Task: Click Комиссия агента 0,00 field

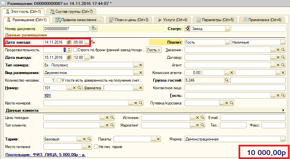Action: (193, 73)
